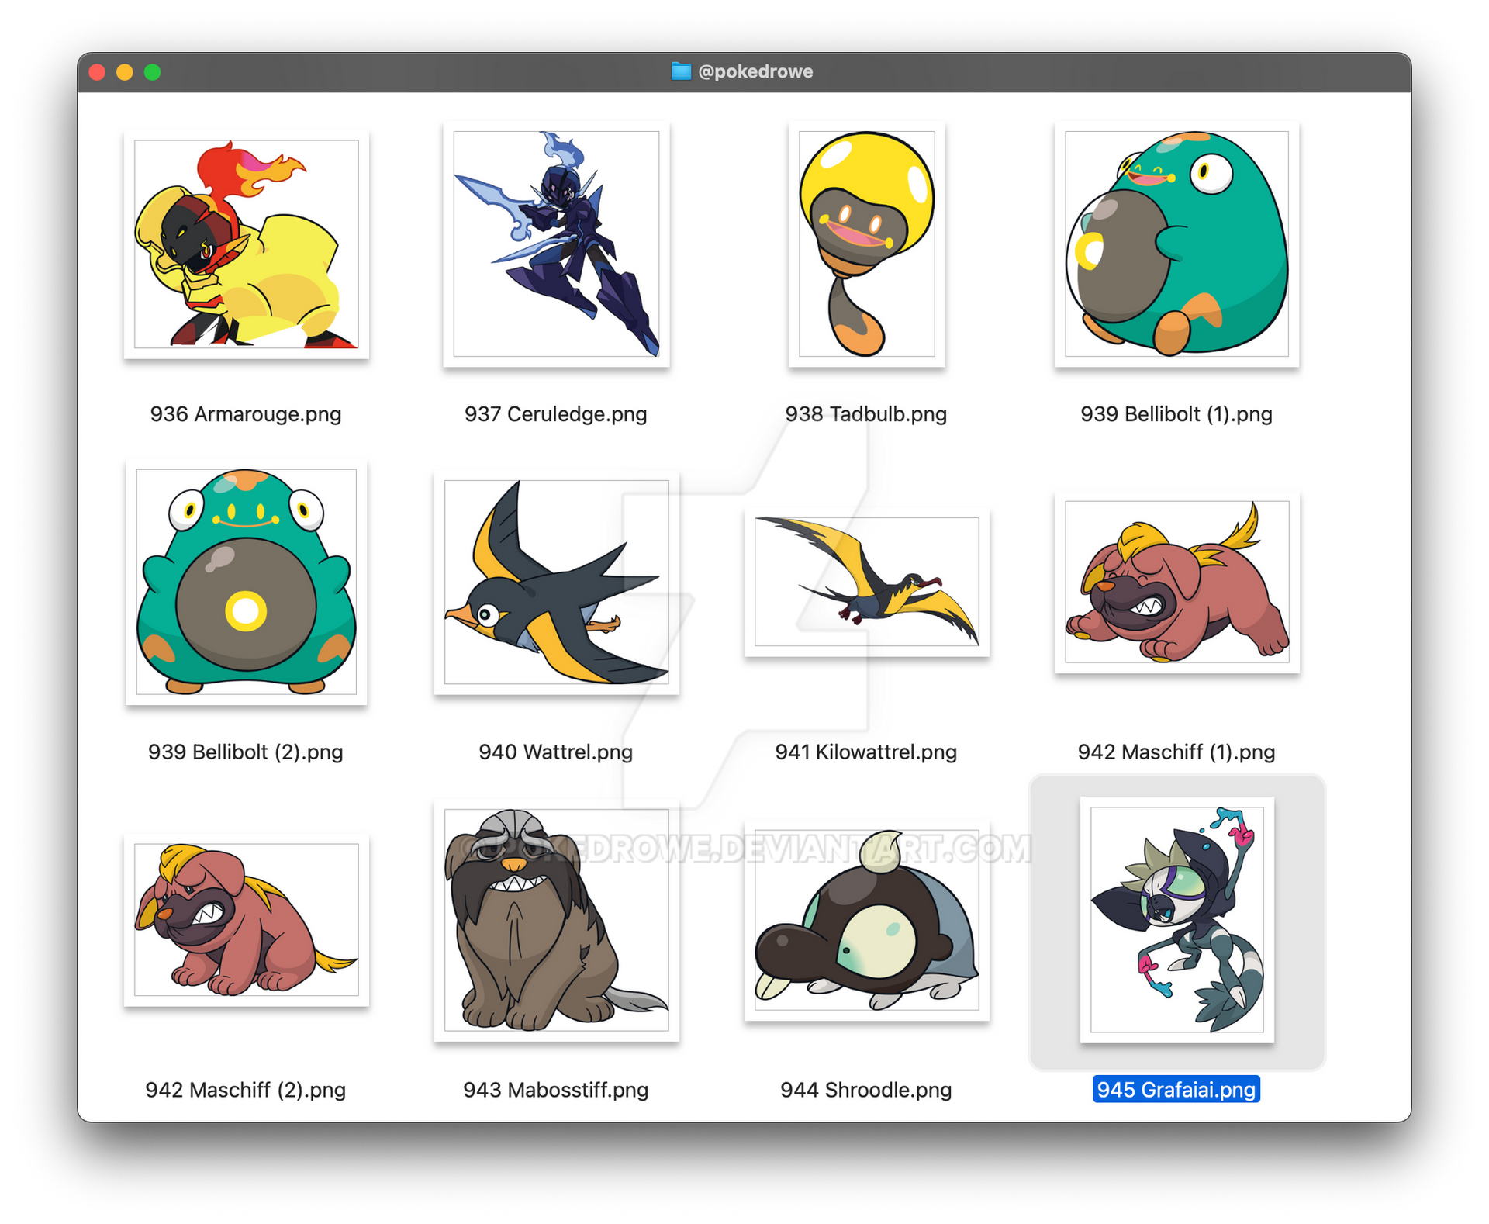The width and height of the screenshot is (1489, 1224).
Task: Select the 939 Bellibolt (1) thumbnail image
Action: (x=1176, y=244)
